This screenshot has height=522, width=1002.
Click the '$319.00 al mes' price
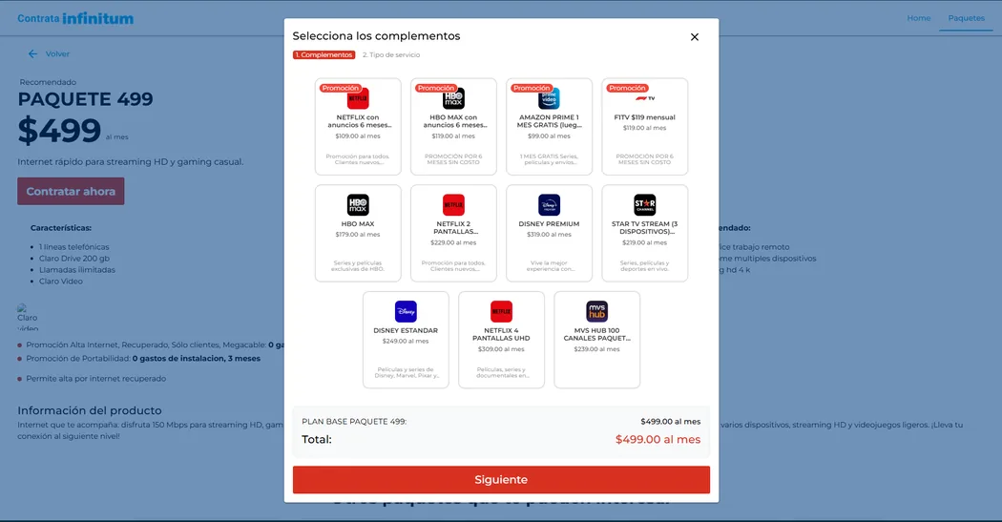[x=549, y=235]
